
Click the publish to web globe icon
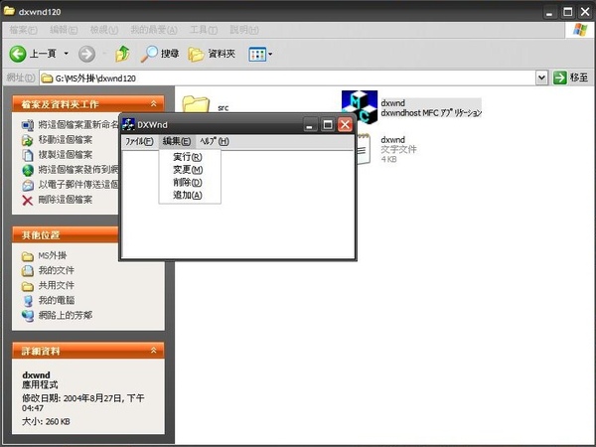point(28,170)
